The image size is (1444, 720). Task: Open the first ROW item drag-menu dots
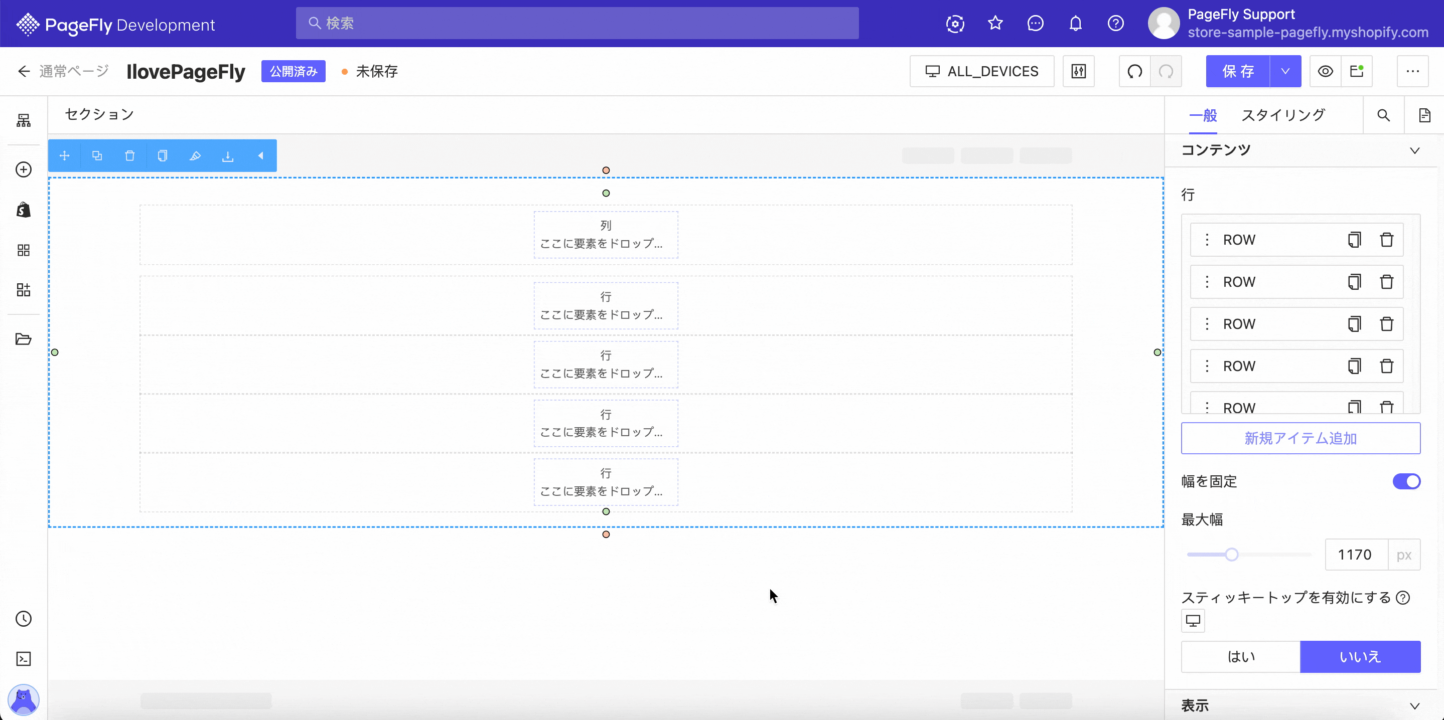[x=1207, y=240]
